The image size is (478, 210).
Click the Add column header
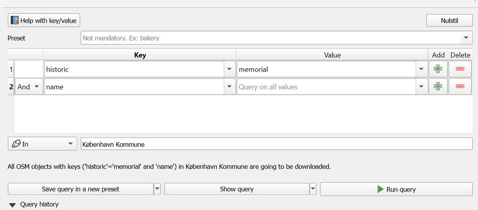[438, 55]
